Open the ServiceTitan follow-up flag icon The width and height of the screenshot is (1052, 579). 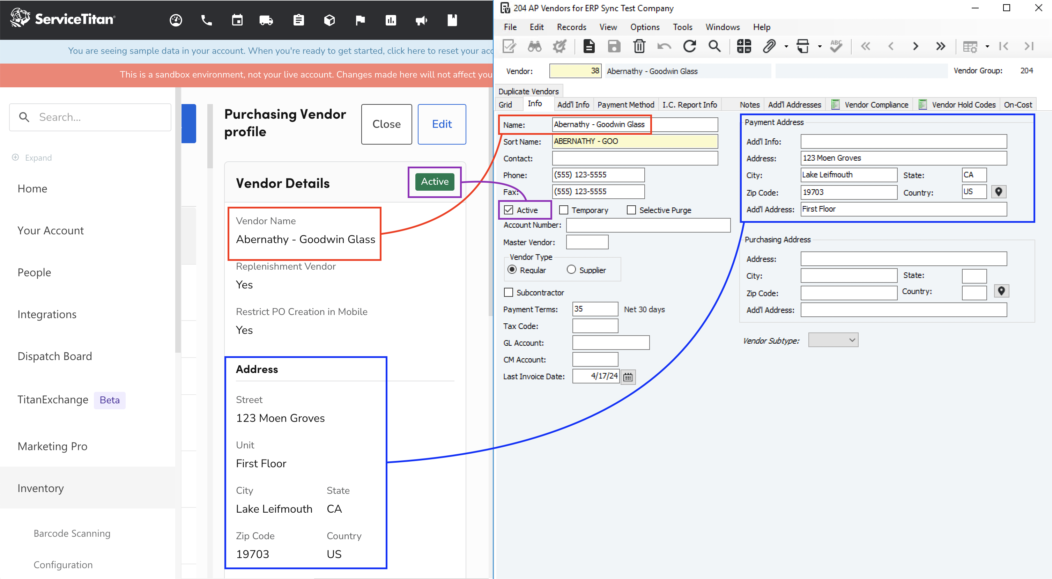point(360,20)
